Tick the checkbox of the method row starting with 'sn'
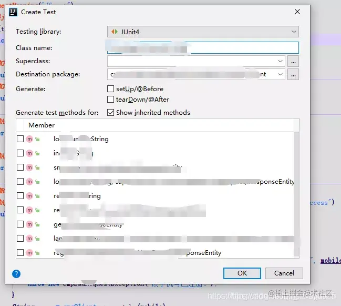The height and width of the screenshot is (306, 341). [x=20, y=167]
